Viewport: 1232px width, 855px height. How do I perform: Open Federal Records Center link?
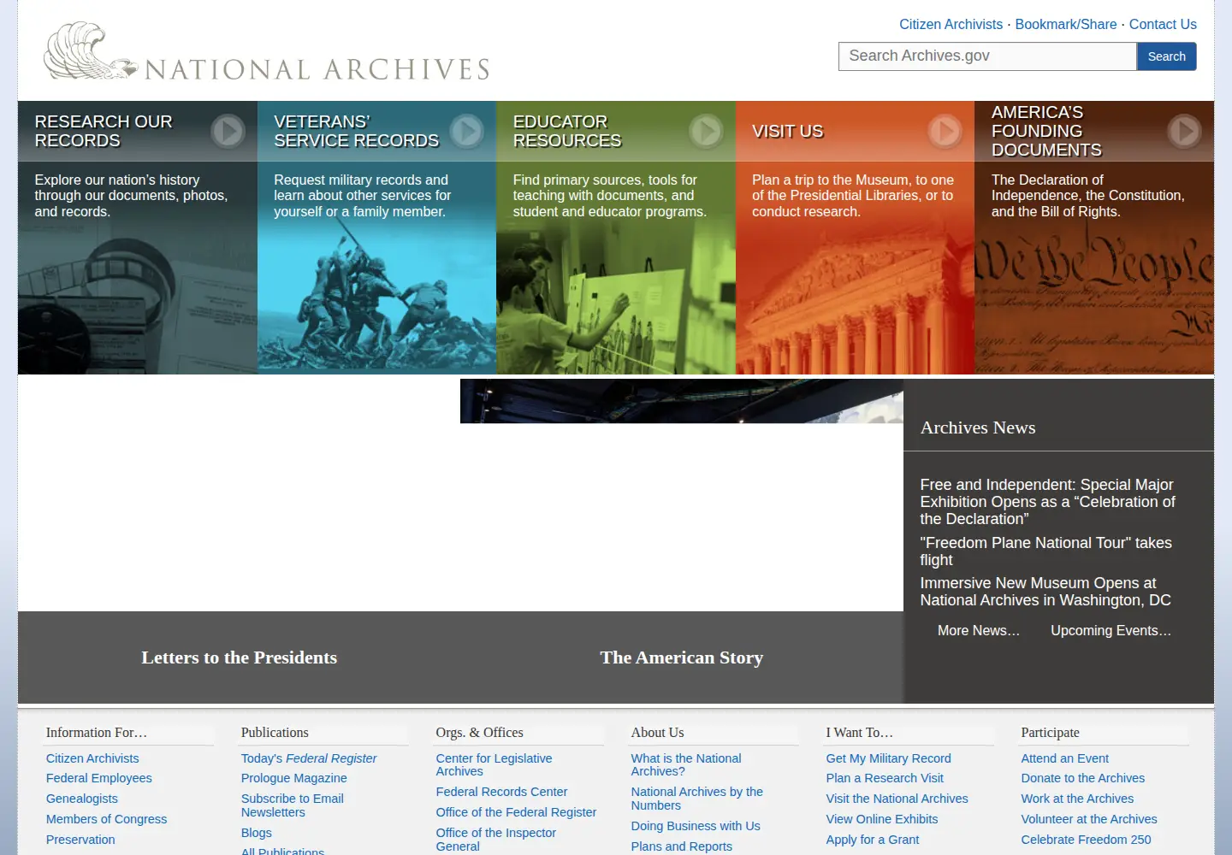pos(501,792)
